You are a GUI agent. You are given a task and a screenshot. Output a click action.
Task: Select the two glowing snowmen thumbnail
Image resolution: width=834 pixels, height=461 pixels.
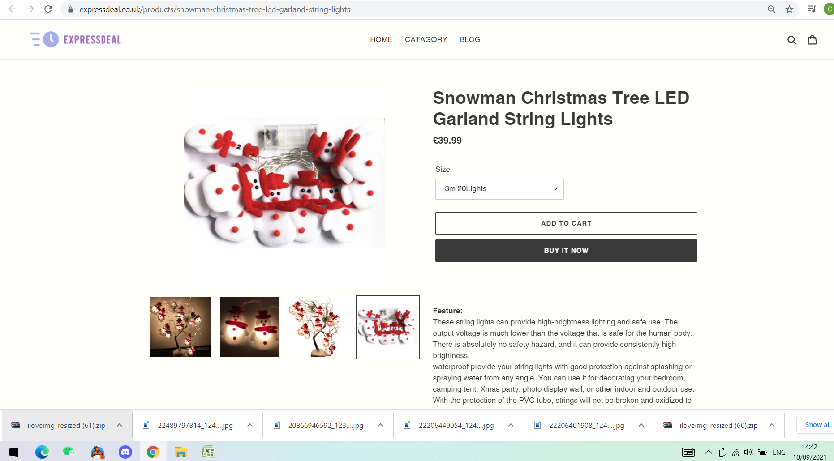coord(249,327)
